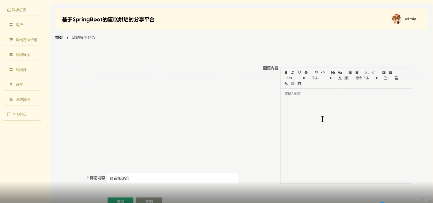The width and height of the screenshot is (433, 203).
Task: Open the text background color picker
Action: [347, 78]
